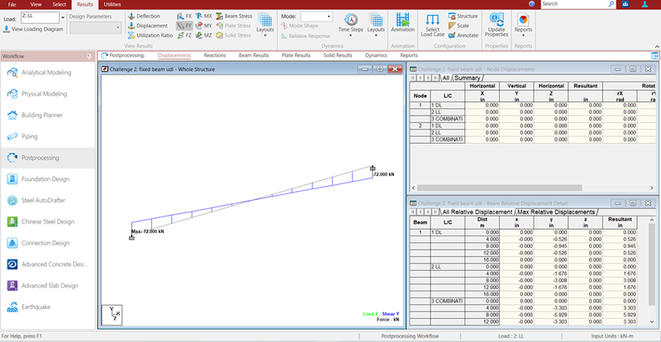Viewport: 661px width, 342px height.
Task: Click Select Load Case
Action: [x=432, y=26]
